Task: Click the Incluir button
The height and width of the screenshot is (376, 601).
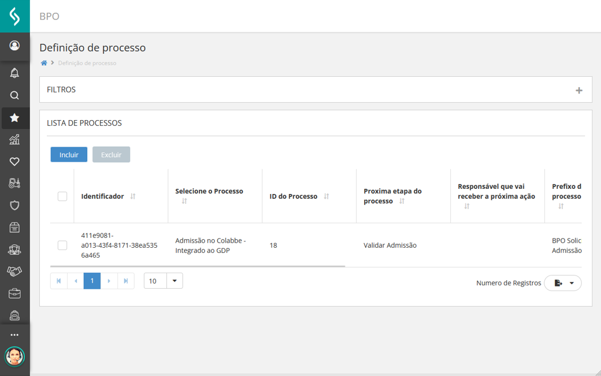Action: [x=69, y=155]
